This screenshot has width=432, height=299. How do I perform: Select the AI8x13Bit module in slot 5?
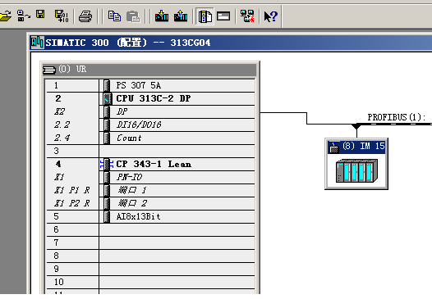tap(150, 216)
